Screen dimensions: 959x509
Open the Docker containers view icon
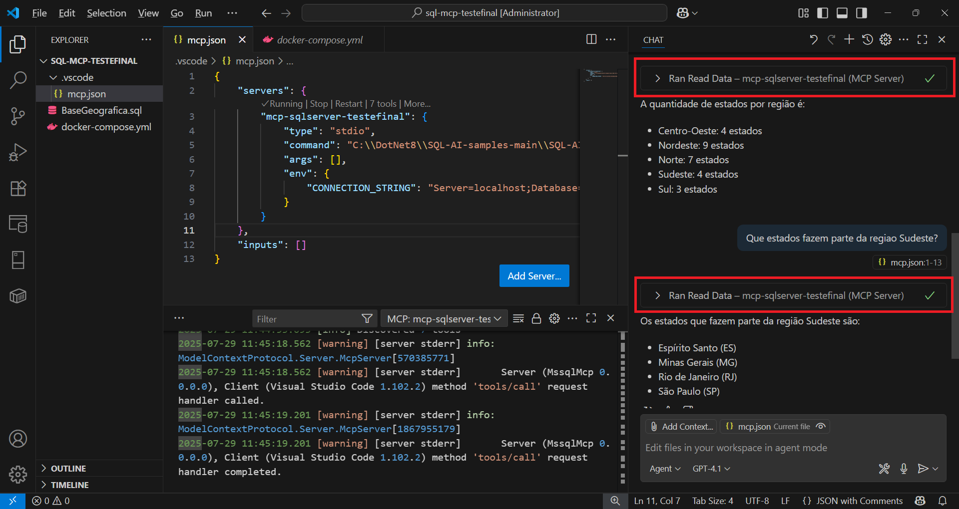pos(18,296)
